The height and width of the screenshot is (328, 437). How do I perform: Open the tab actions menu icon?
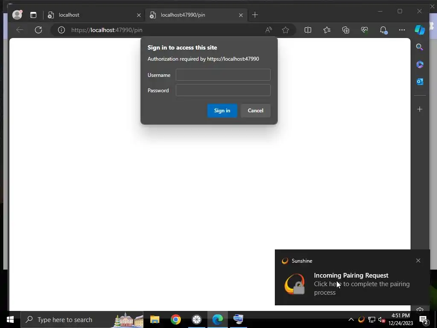click(x=33, y=15)
